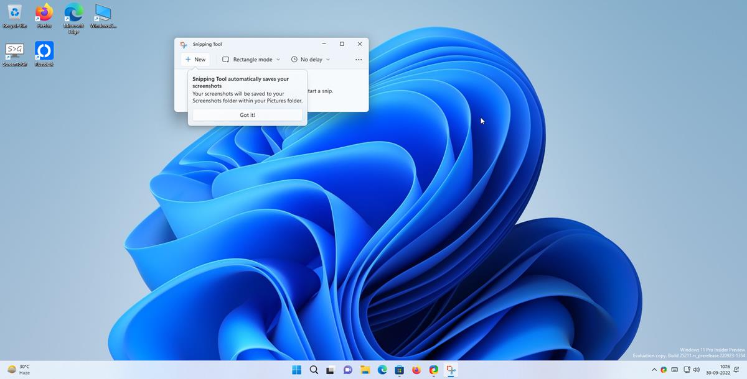The image size is (747, 379).
Task: Open the Rectangle mode dropdown
Action: click(251, 60)
